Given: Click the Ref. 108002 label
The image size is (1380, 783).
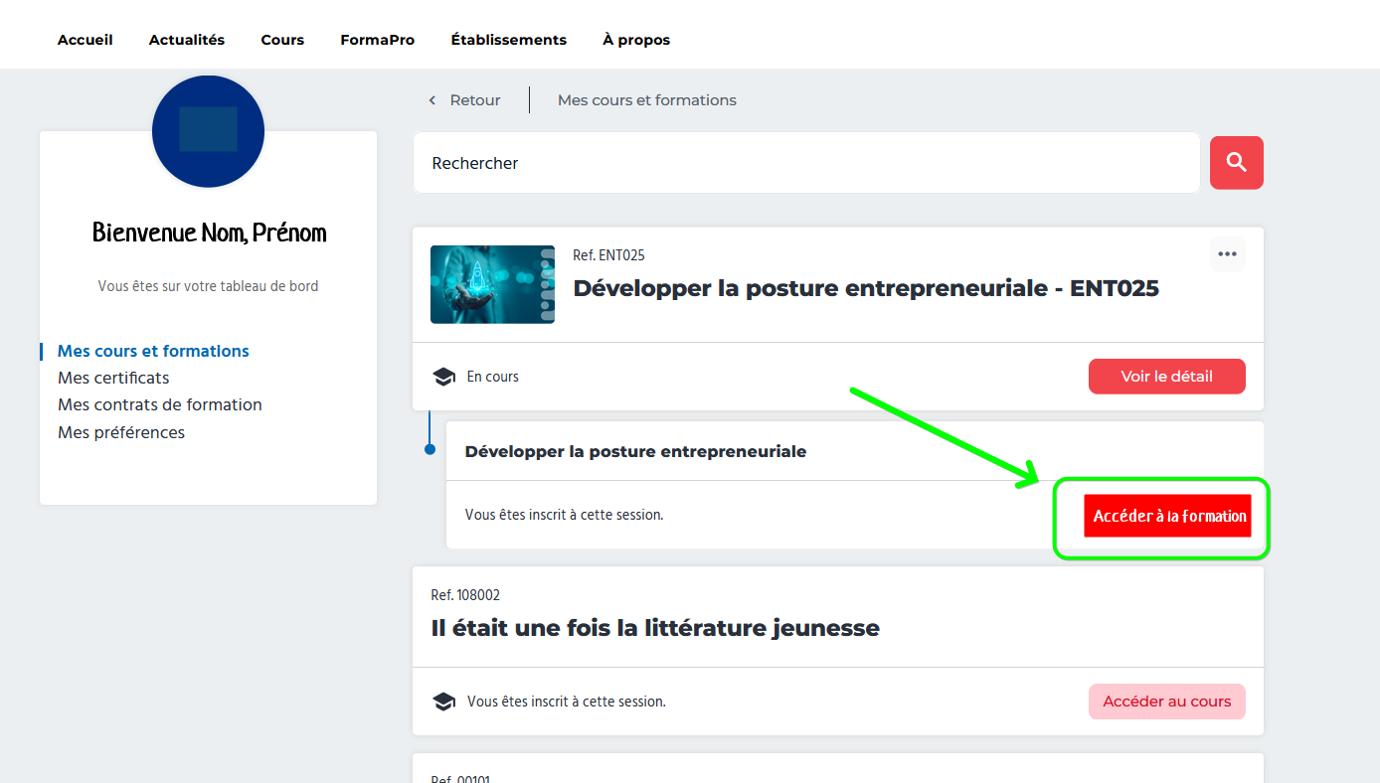Looking at the screenshot, I should pyautogui.click(x=465, y=595).
